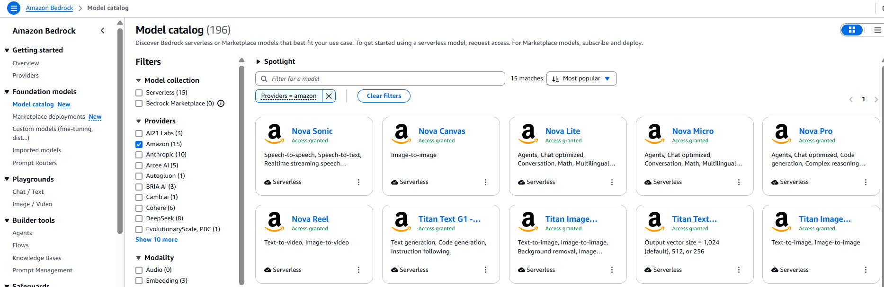884x287 pixels.
Task: Enable the Serverless (15) collection checkbox
Action: pos(139,93)
